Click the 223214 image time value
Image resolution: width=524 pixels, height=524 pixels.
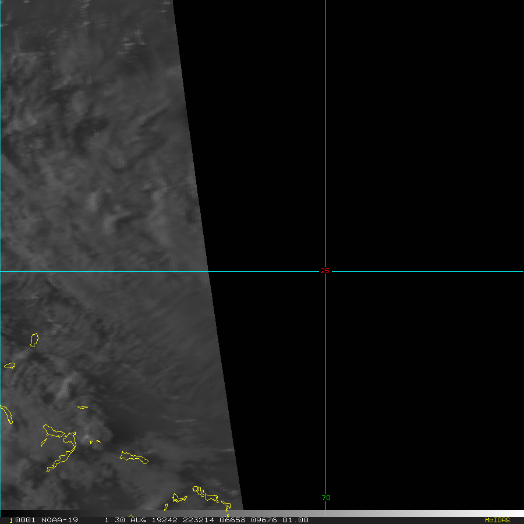coord(194,520)
